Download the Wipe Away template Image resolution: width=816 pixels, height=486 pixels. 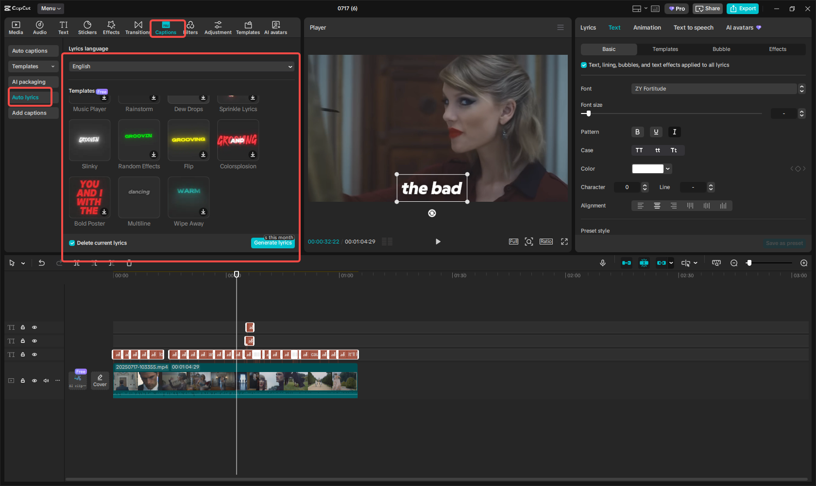(204, 212)
